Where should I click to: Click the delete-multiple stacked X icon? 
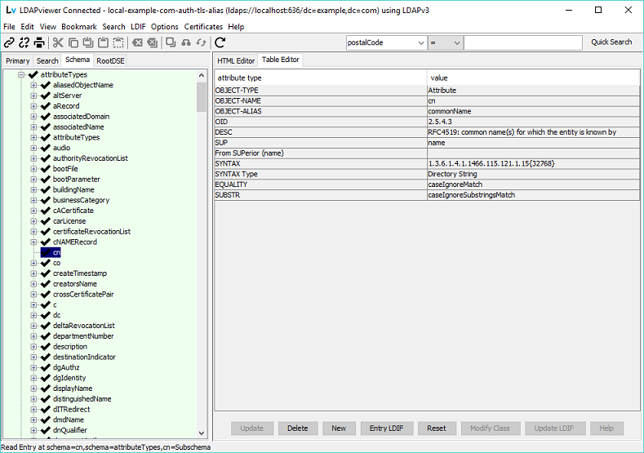click(153, 42)
